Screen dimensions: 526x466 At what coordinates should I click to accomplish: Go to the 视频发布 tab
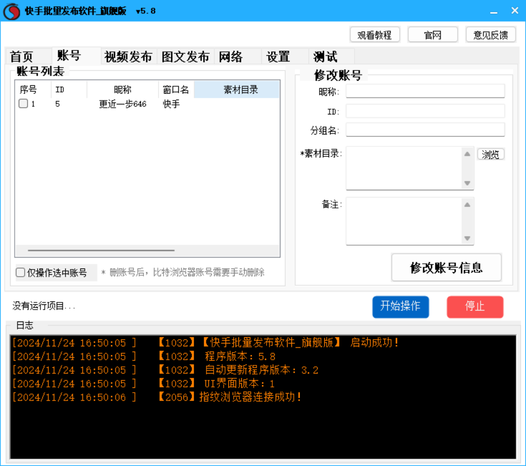128,56
